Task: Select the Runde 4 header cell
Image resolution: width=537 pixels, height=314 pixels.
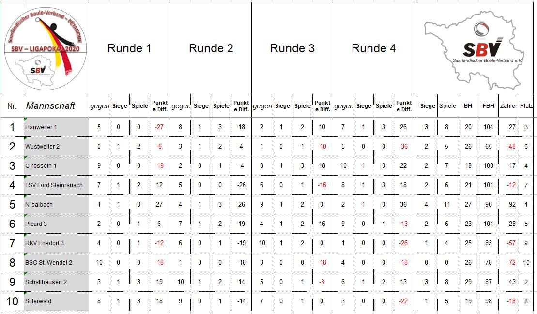Action: pyautogui.click(x=373, y=48)
